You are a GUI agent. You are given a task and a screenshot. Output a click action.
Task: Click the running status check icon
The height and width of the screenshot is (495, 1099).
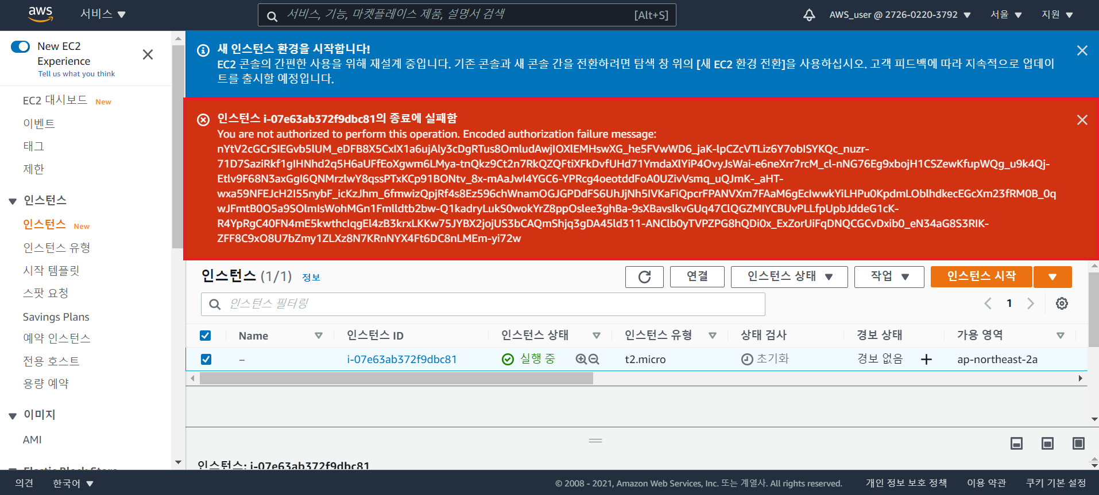508,360
